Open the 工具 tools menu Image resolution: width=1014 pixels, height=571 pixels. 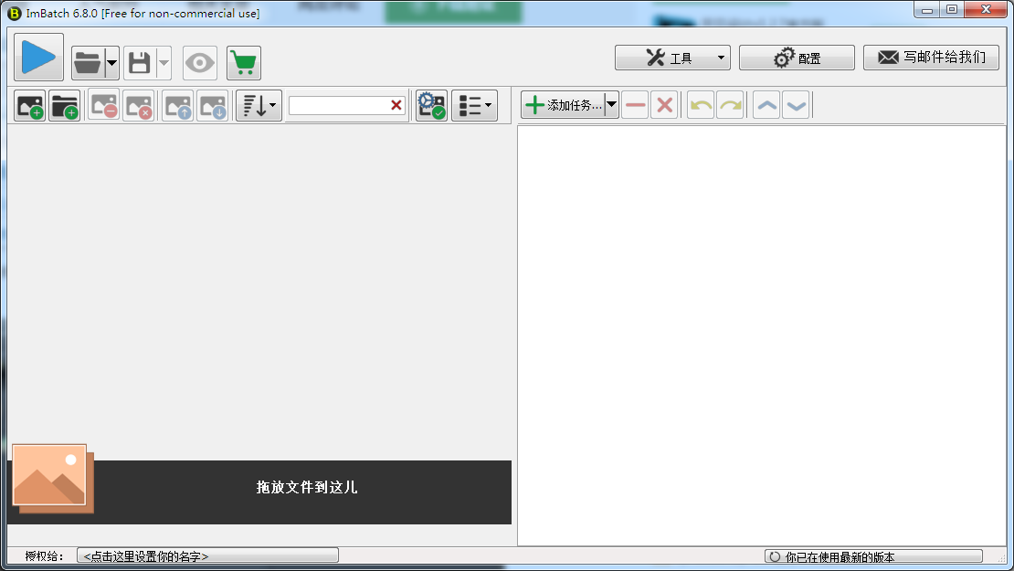coord(672,58)
